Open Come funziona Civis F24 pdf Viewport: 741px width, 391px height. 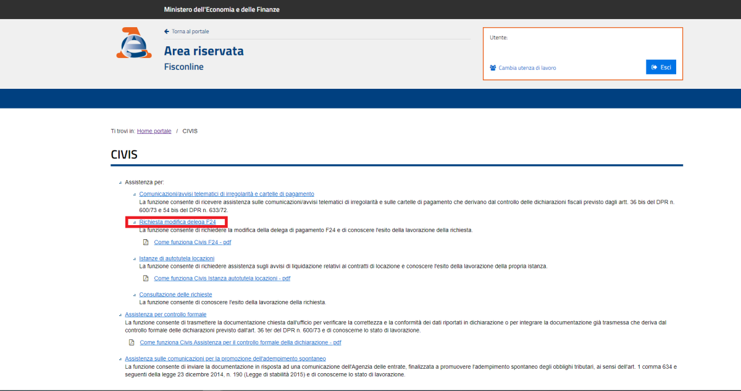(193, 242)
